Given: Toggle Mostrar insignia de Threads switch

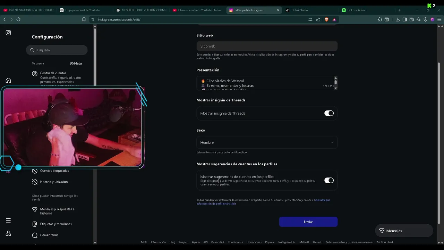Looking at the screenshot, I should [329, 113].
